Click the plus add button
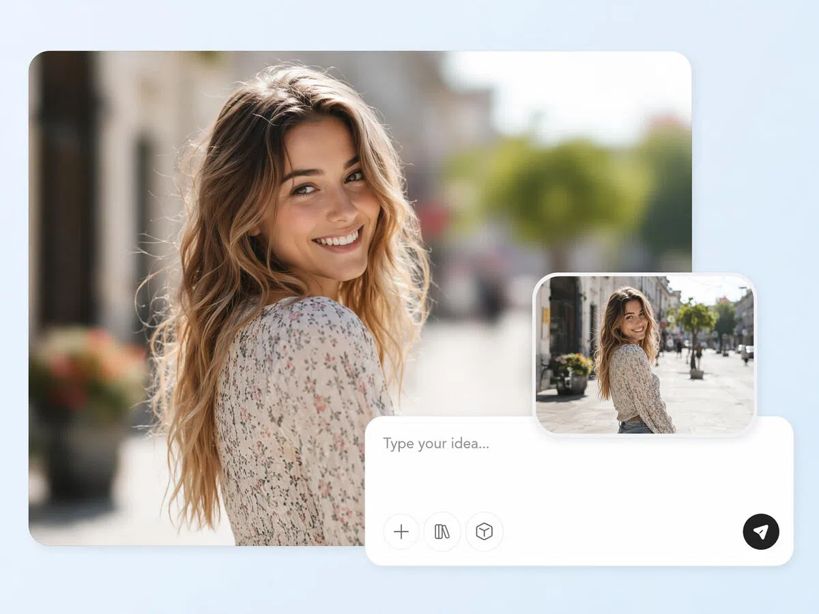 tap(401, 531)
